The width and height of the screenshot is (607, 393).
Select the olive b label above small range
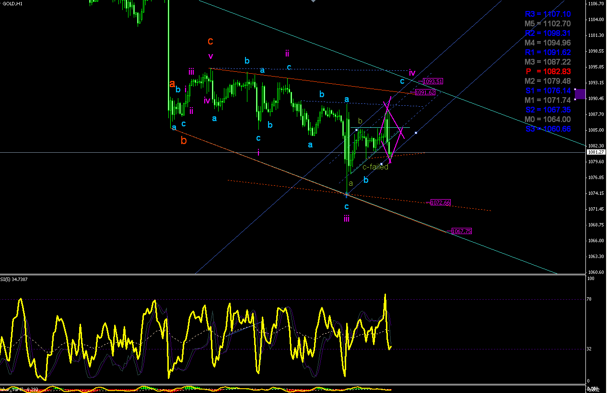(x=360, y=121)
